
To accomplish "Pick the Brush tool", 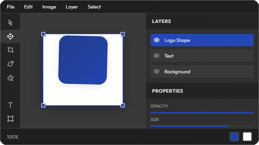I will coord(10,64).
